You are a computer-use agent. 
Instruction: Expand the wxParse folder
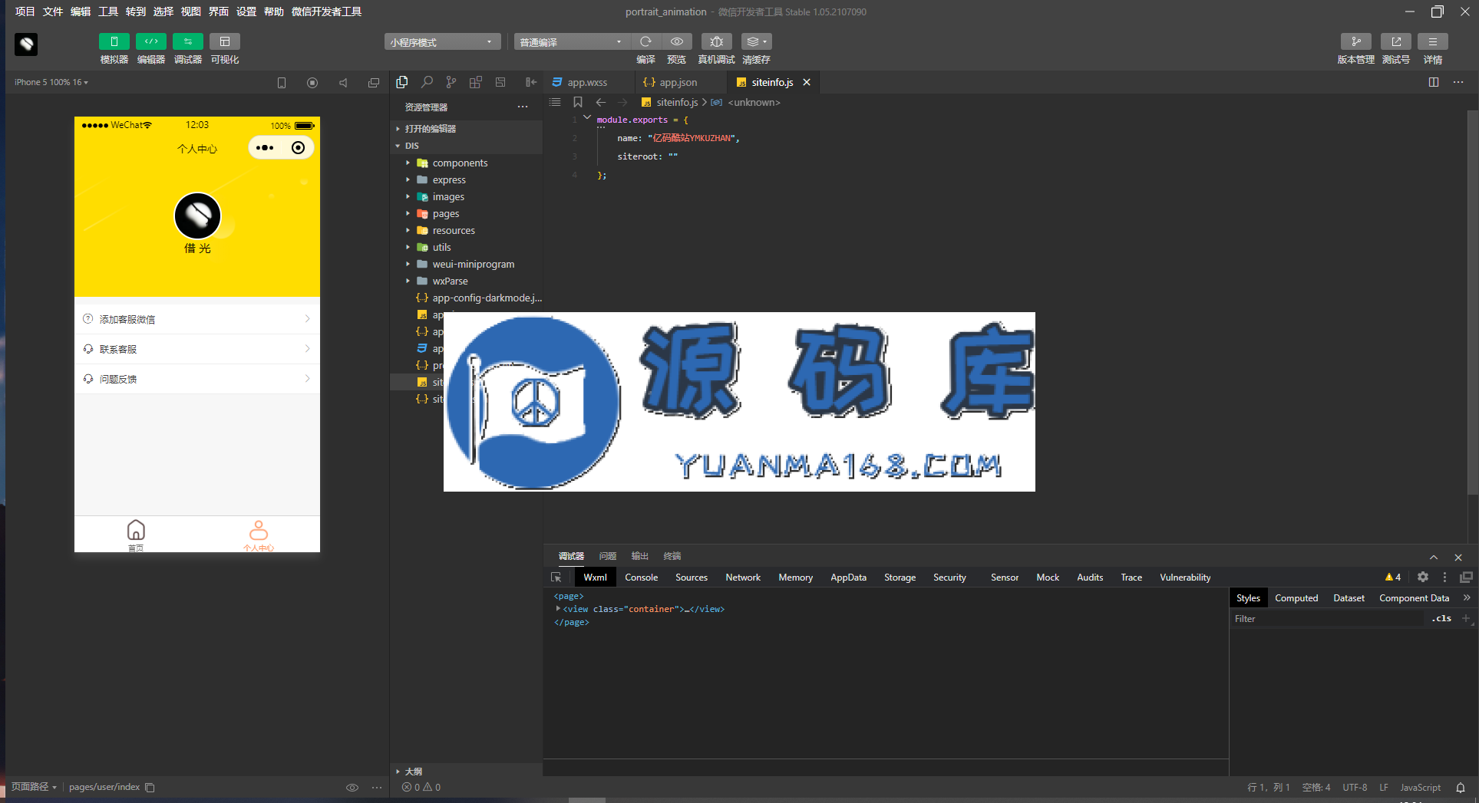tap(466, 281)
